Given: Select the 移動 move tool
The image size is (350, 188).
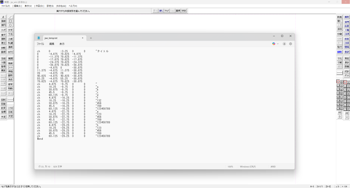Looking at the screenshot, I should coord(10,89).
